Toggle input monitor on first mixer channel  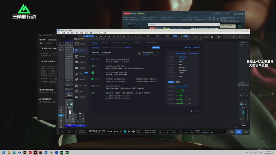click(72, 104)
